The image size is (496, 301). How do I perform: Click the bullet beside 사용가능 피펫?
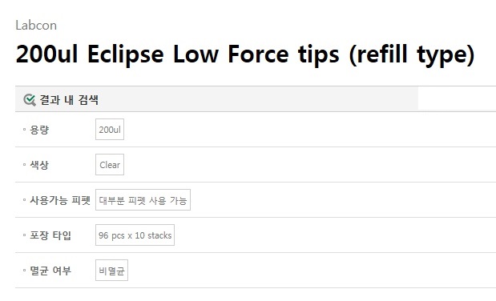click(x=24, y=200)
